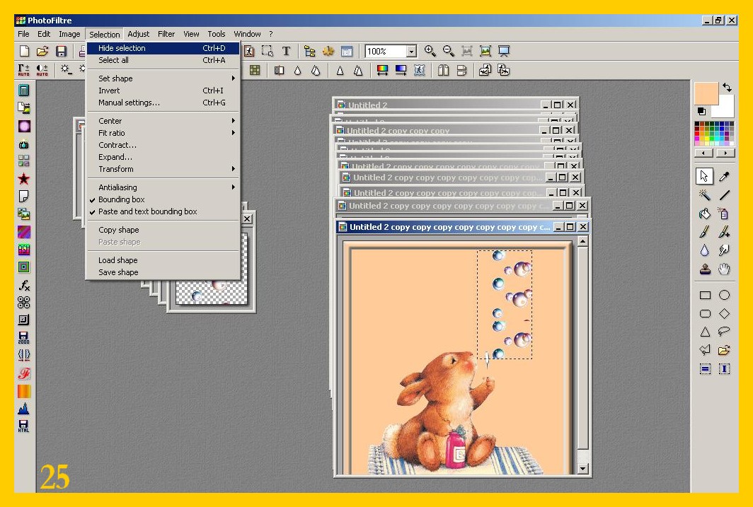
Task: Click the Text tool icon
Action: [286, 51]
